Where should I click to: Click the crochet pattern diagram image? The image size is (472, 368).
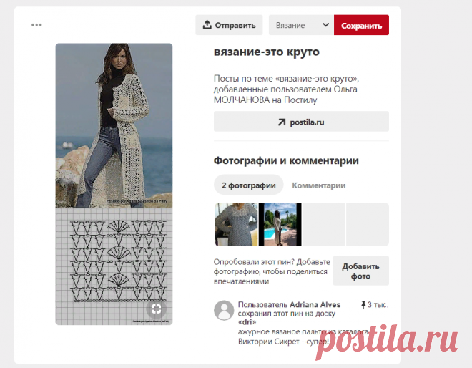(114, 266)
